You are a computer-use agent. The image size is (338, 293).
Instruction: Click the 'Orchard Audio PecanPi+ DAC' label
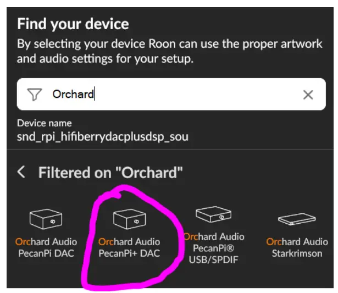[129, 247]
